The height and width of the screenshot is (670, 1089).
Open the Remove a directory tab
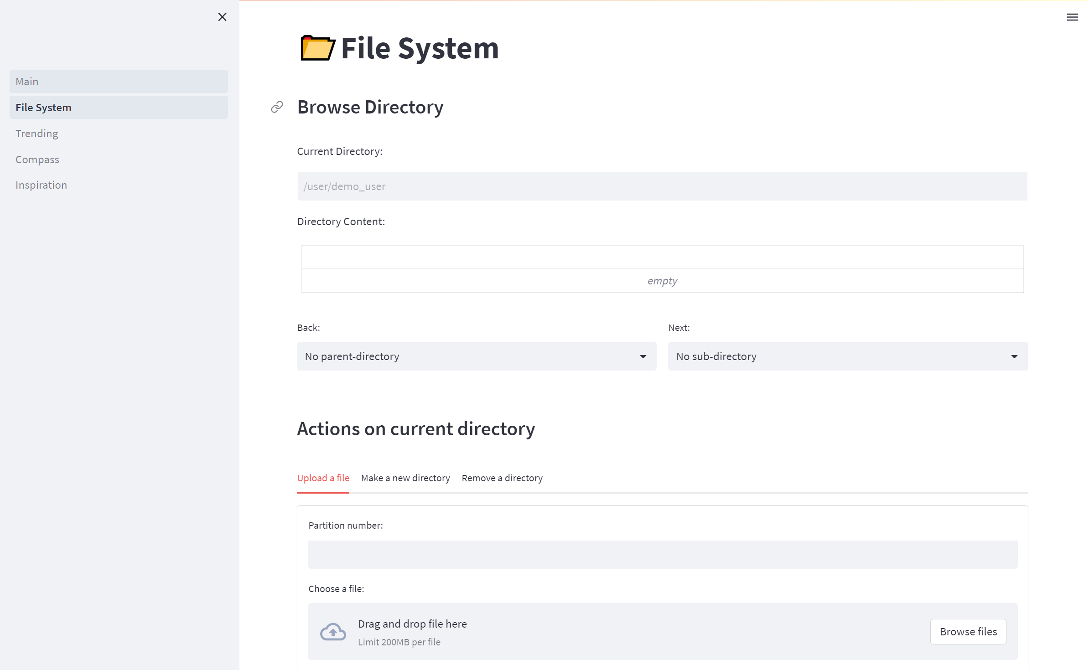(502, 478)
